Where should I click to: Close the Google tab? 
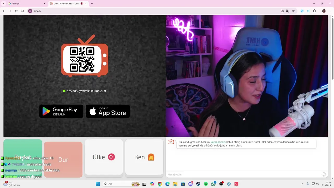click(x=44, y=4)
